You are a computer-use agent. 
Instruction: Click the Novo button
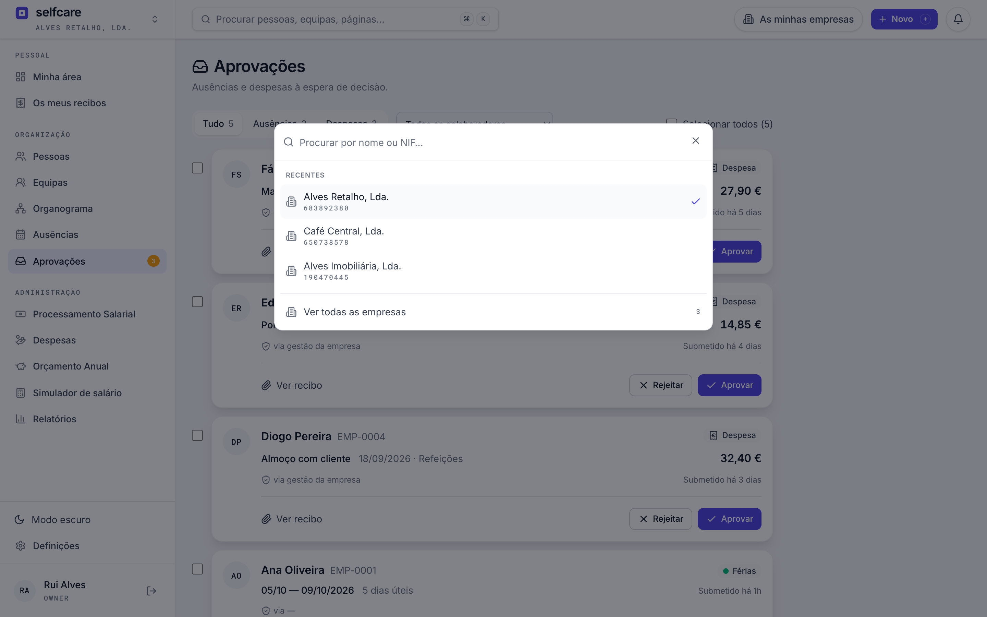pos(904,19)
